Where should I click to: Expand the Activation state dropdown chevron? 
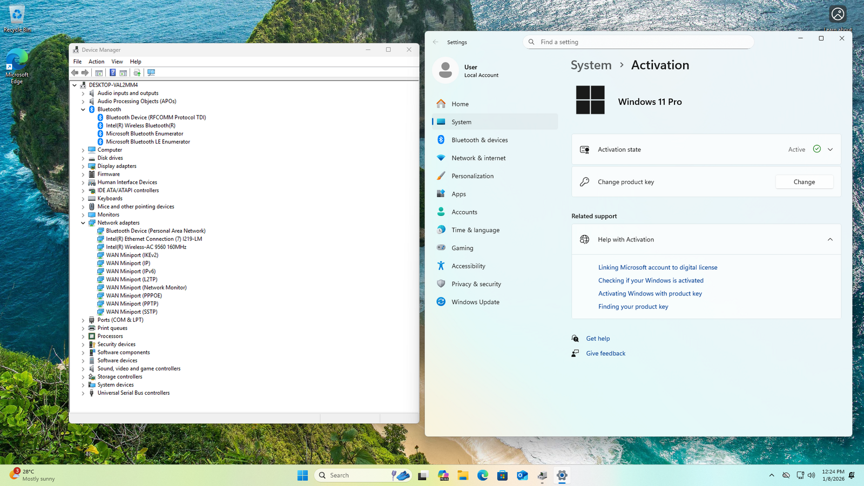[830, 150]
